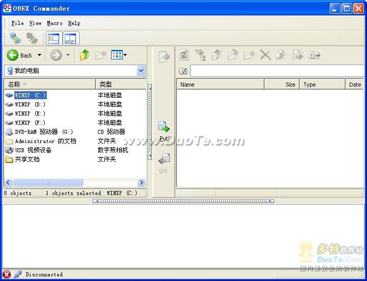
Task: Open the 我的电脑 location dropdown
Action: tap(141, 71)
